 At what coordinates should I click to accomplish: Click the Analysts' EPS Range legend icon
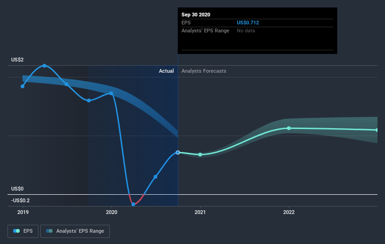point(49,231)
